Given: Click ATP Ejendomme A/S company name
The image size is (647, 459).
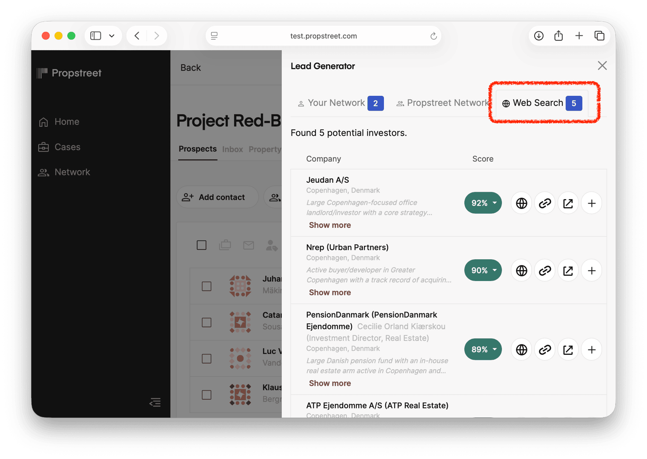Looking at the screenshot, I should click(x=377, y=405).
